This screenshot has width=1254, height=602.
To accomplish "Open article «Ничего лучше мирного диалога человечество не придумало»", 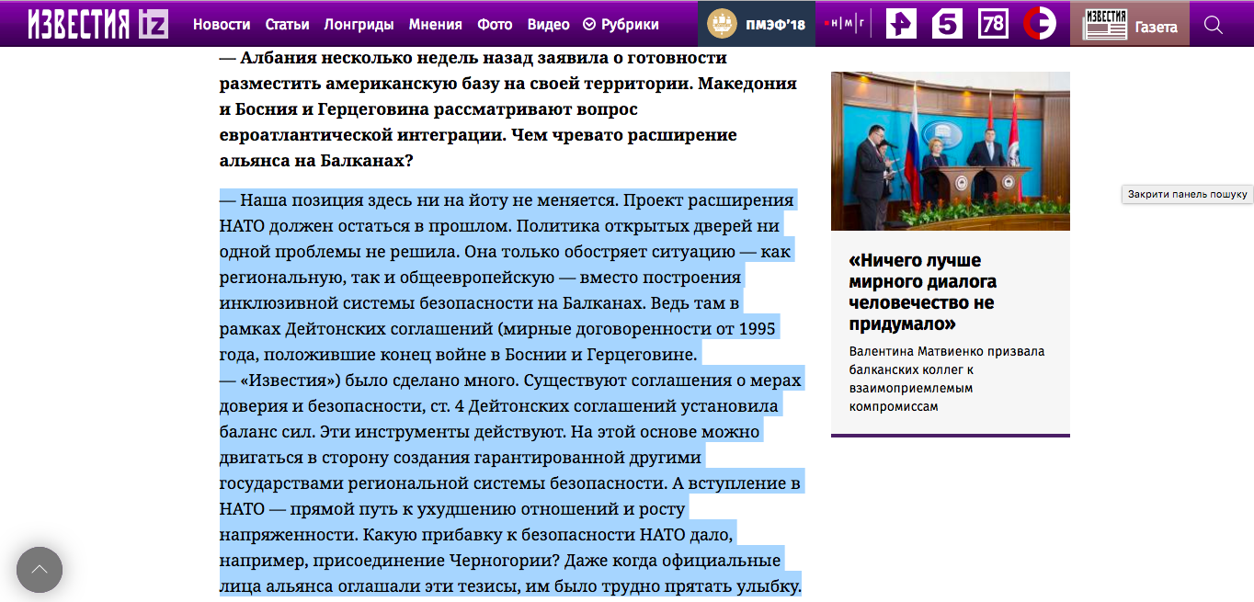I will pos(922,291).
